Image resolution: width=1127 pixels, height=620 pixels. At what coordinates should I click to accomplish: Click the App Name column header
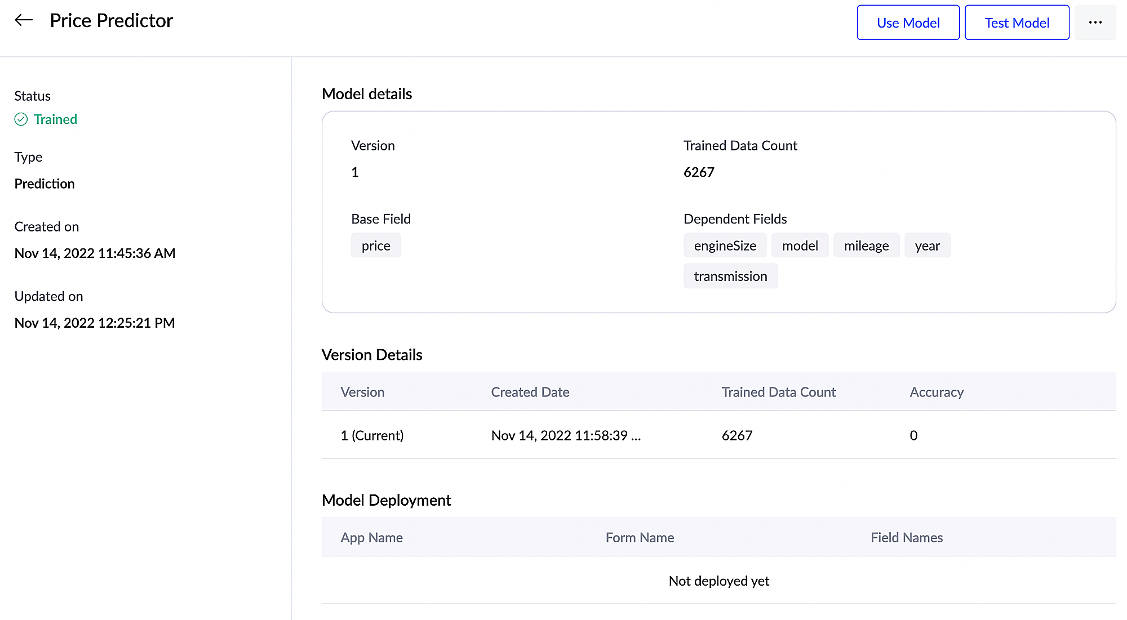[x=371, y=538]
